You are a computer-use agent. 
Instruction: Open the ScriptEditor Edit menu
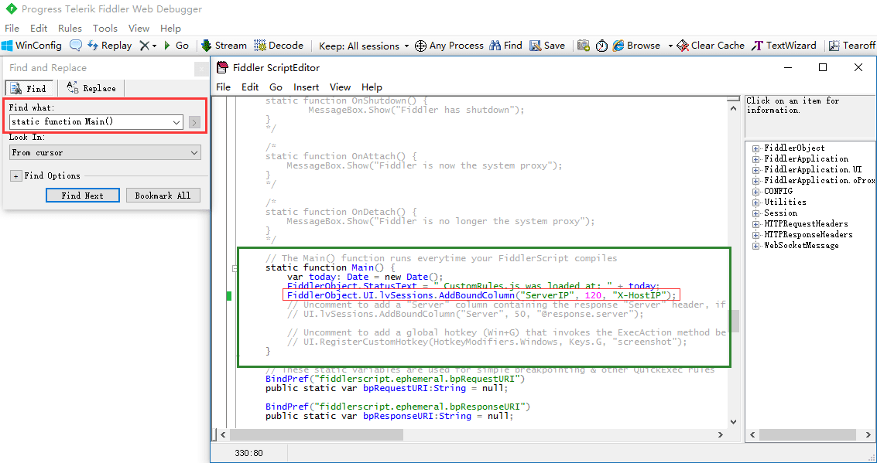point(250,87)
